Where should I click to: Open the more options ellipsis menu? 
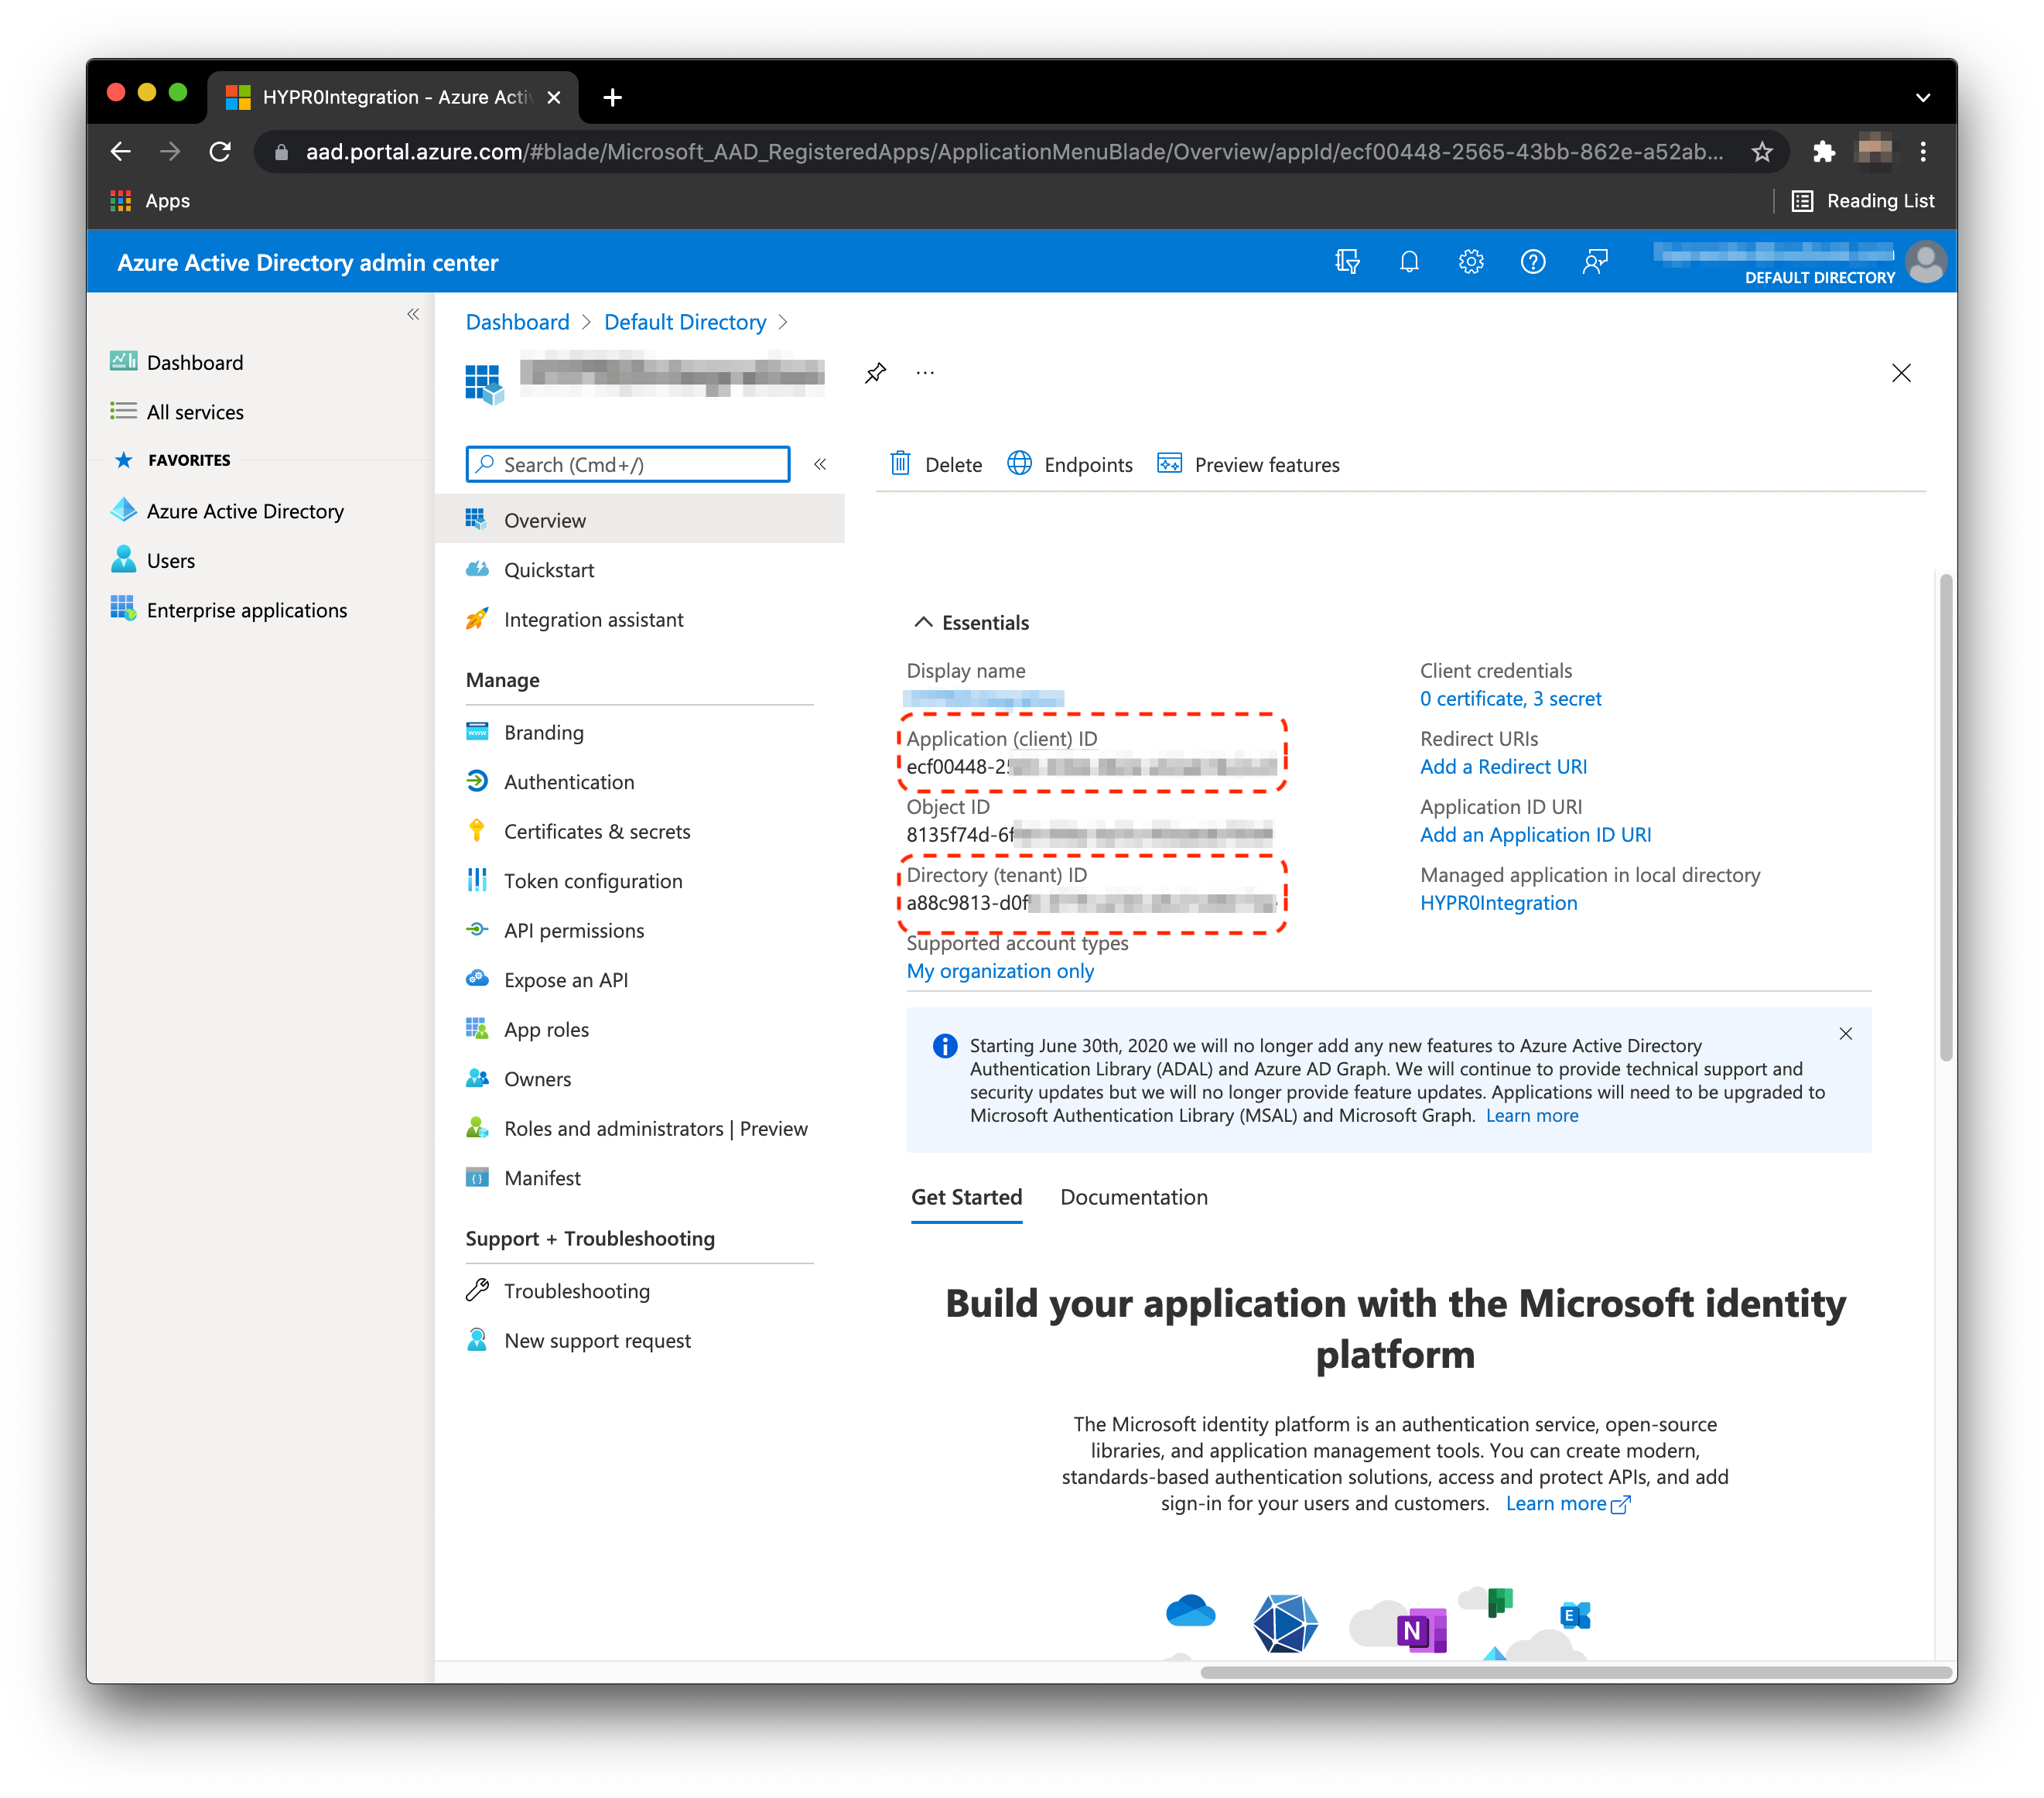(x=925, y=373)
